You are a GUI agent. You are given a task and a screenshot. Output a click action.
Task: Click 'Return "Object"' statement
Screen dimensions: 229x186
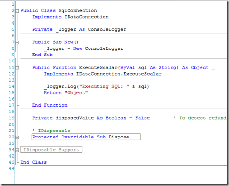[66, 93]
